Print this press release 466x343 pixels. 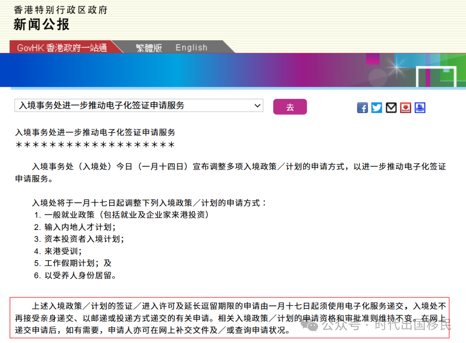(x=420, y=107)
